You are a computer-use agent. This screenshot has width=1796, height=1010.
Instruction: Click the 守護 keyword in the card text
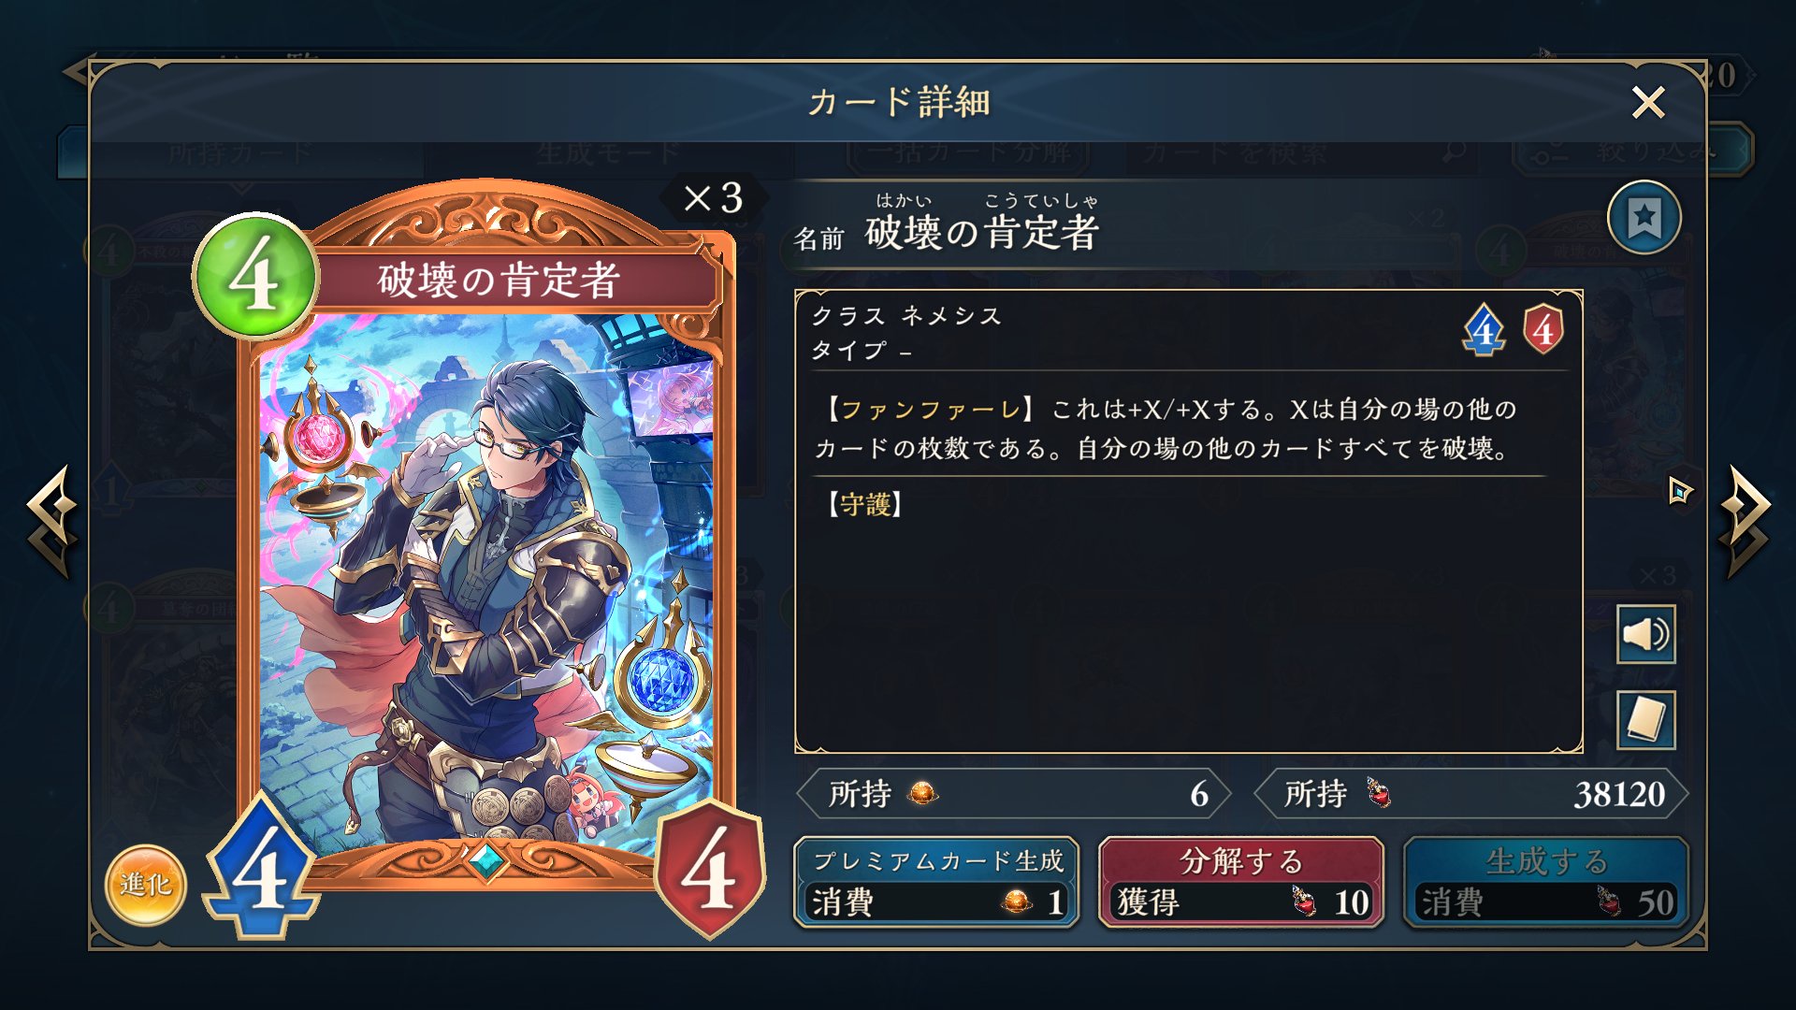tap(864, 505)
